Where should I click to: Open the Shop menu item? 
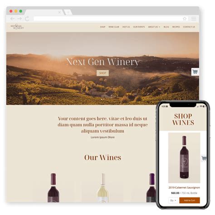(x=103, y=27)
